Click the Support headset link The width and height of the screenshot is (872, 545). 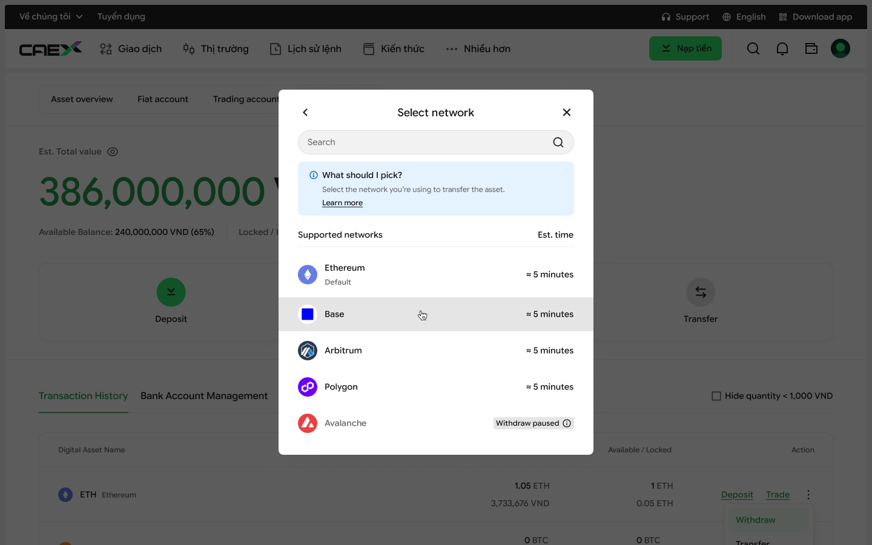tap(685, 17)
